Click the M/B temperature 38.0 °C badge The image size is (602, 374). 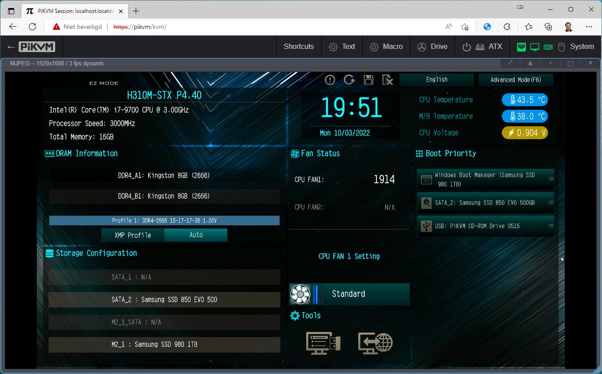click(525, 117)
